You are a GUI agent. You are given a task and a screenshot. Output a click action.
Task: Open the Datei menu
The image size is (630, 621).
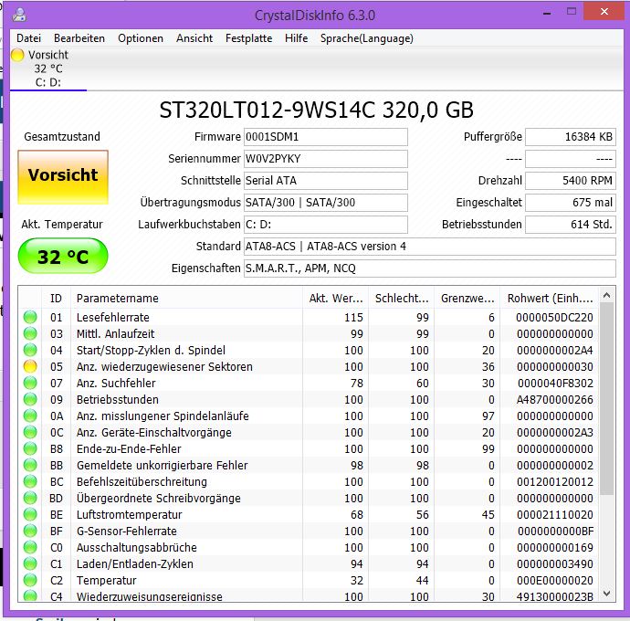[28, 38]
